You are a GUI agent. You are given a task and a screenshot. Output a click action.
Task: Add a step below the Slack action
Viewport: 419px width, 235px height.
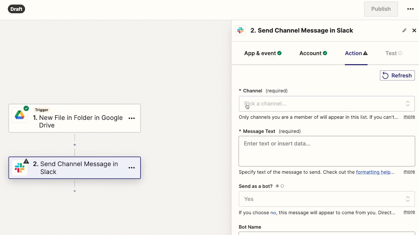point(75,191)
